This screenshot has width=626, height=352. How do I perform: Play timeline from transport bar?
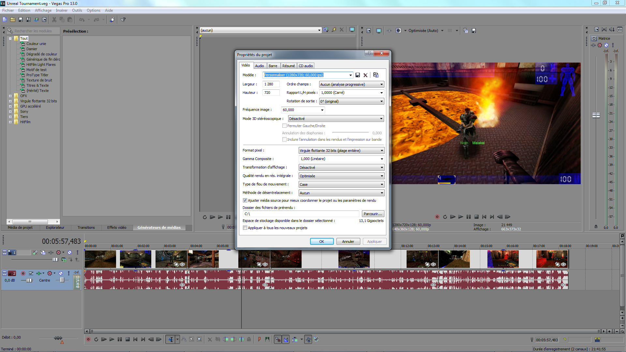point(112,340)
